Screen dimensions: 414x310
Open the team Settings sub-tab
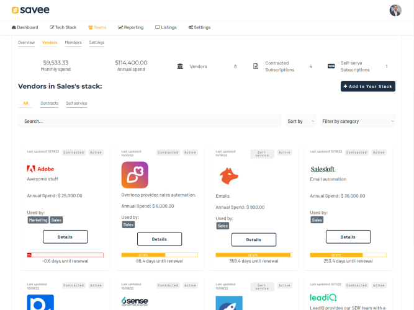(x=97, y=43)
